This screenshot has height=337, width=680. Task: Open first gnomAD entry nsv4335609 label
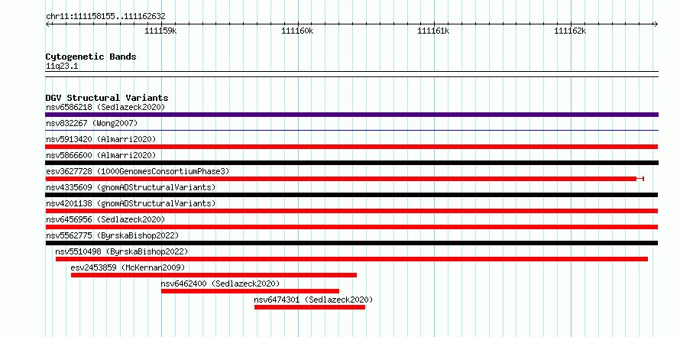[131, 187]
